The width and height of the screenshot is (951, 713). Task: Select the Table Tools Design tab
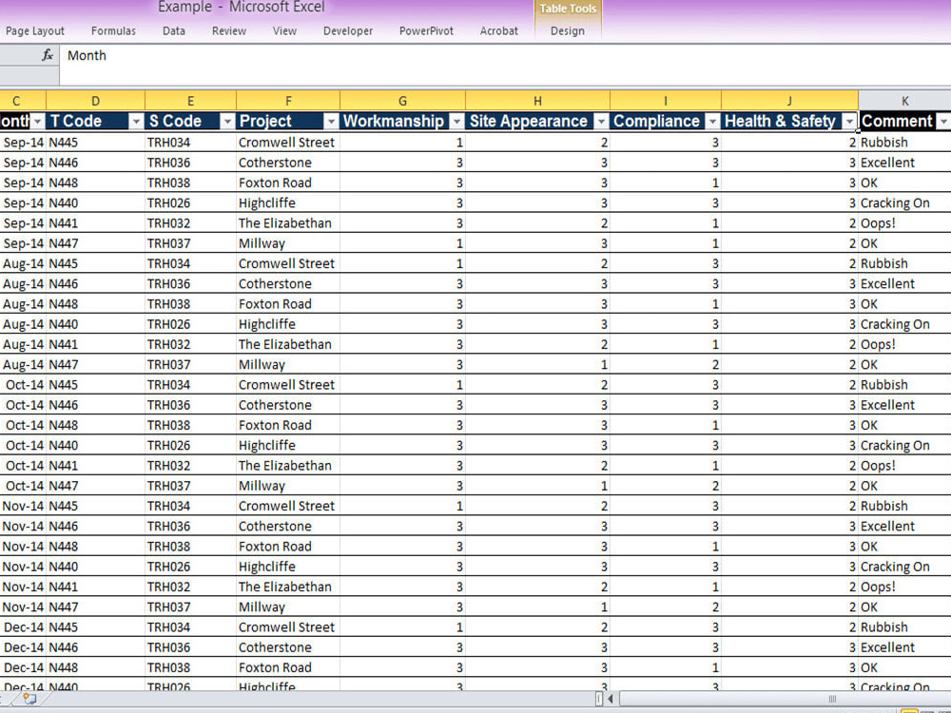pyautogui.click(x=567, y=31)
